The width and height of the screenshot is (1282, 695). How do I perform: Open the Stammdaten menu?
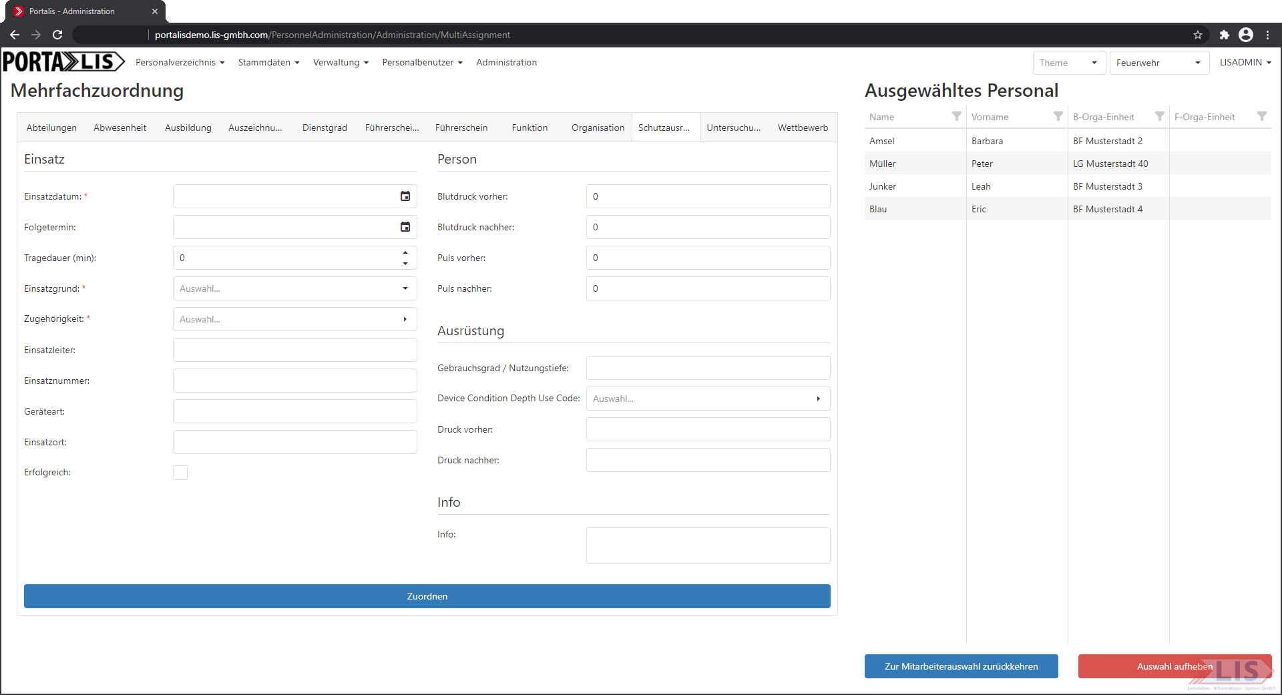[268, 62]
